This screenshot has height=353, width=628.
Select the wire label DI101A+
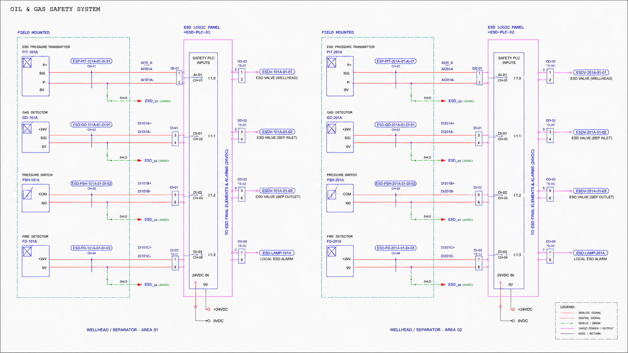(x=145, y=123)
